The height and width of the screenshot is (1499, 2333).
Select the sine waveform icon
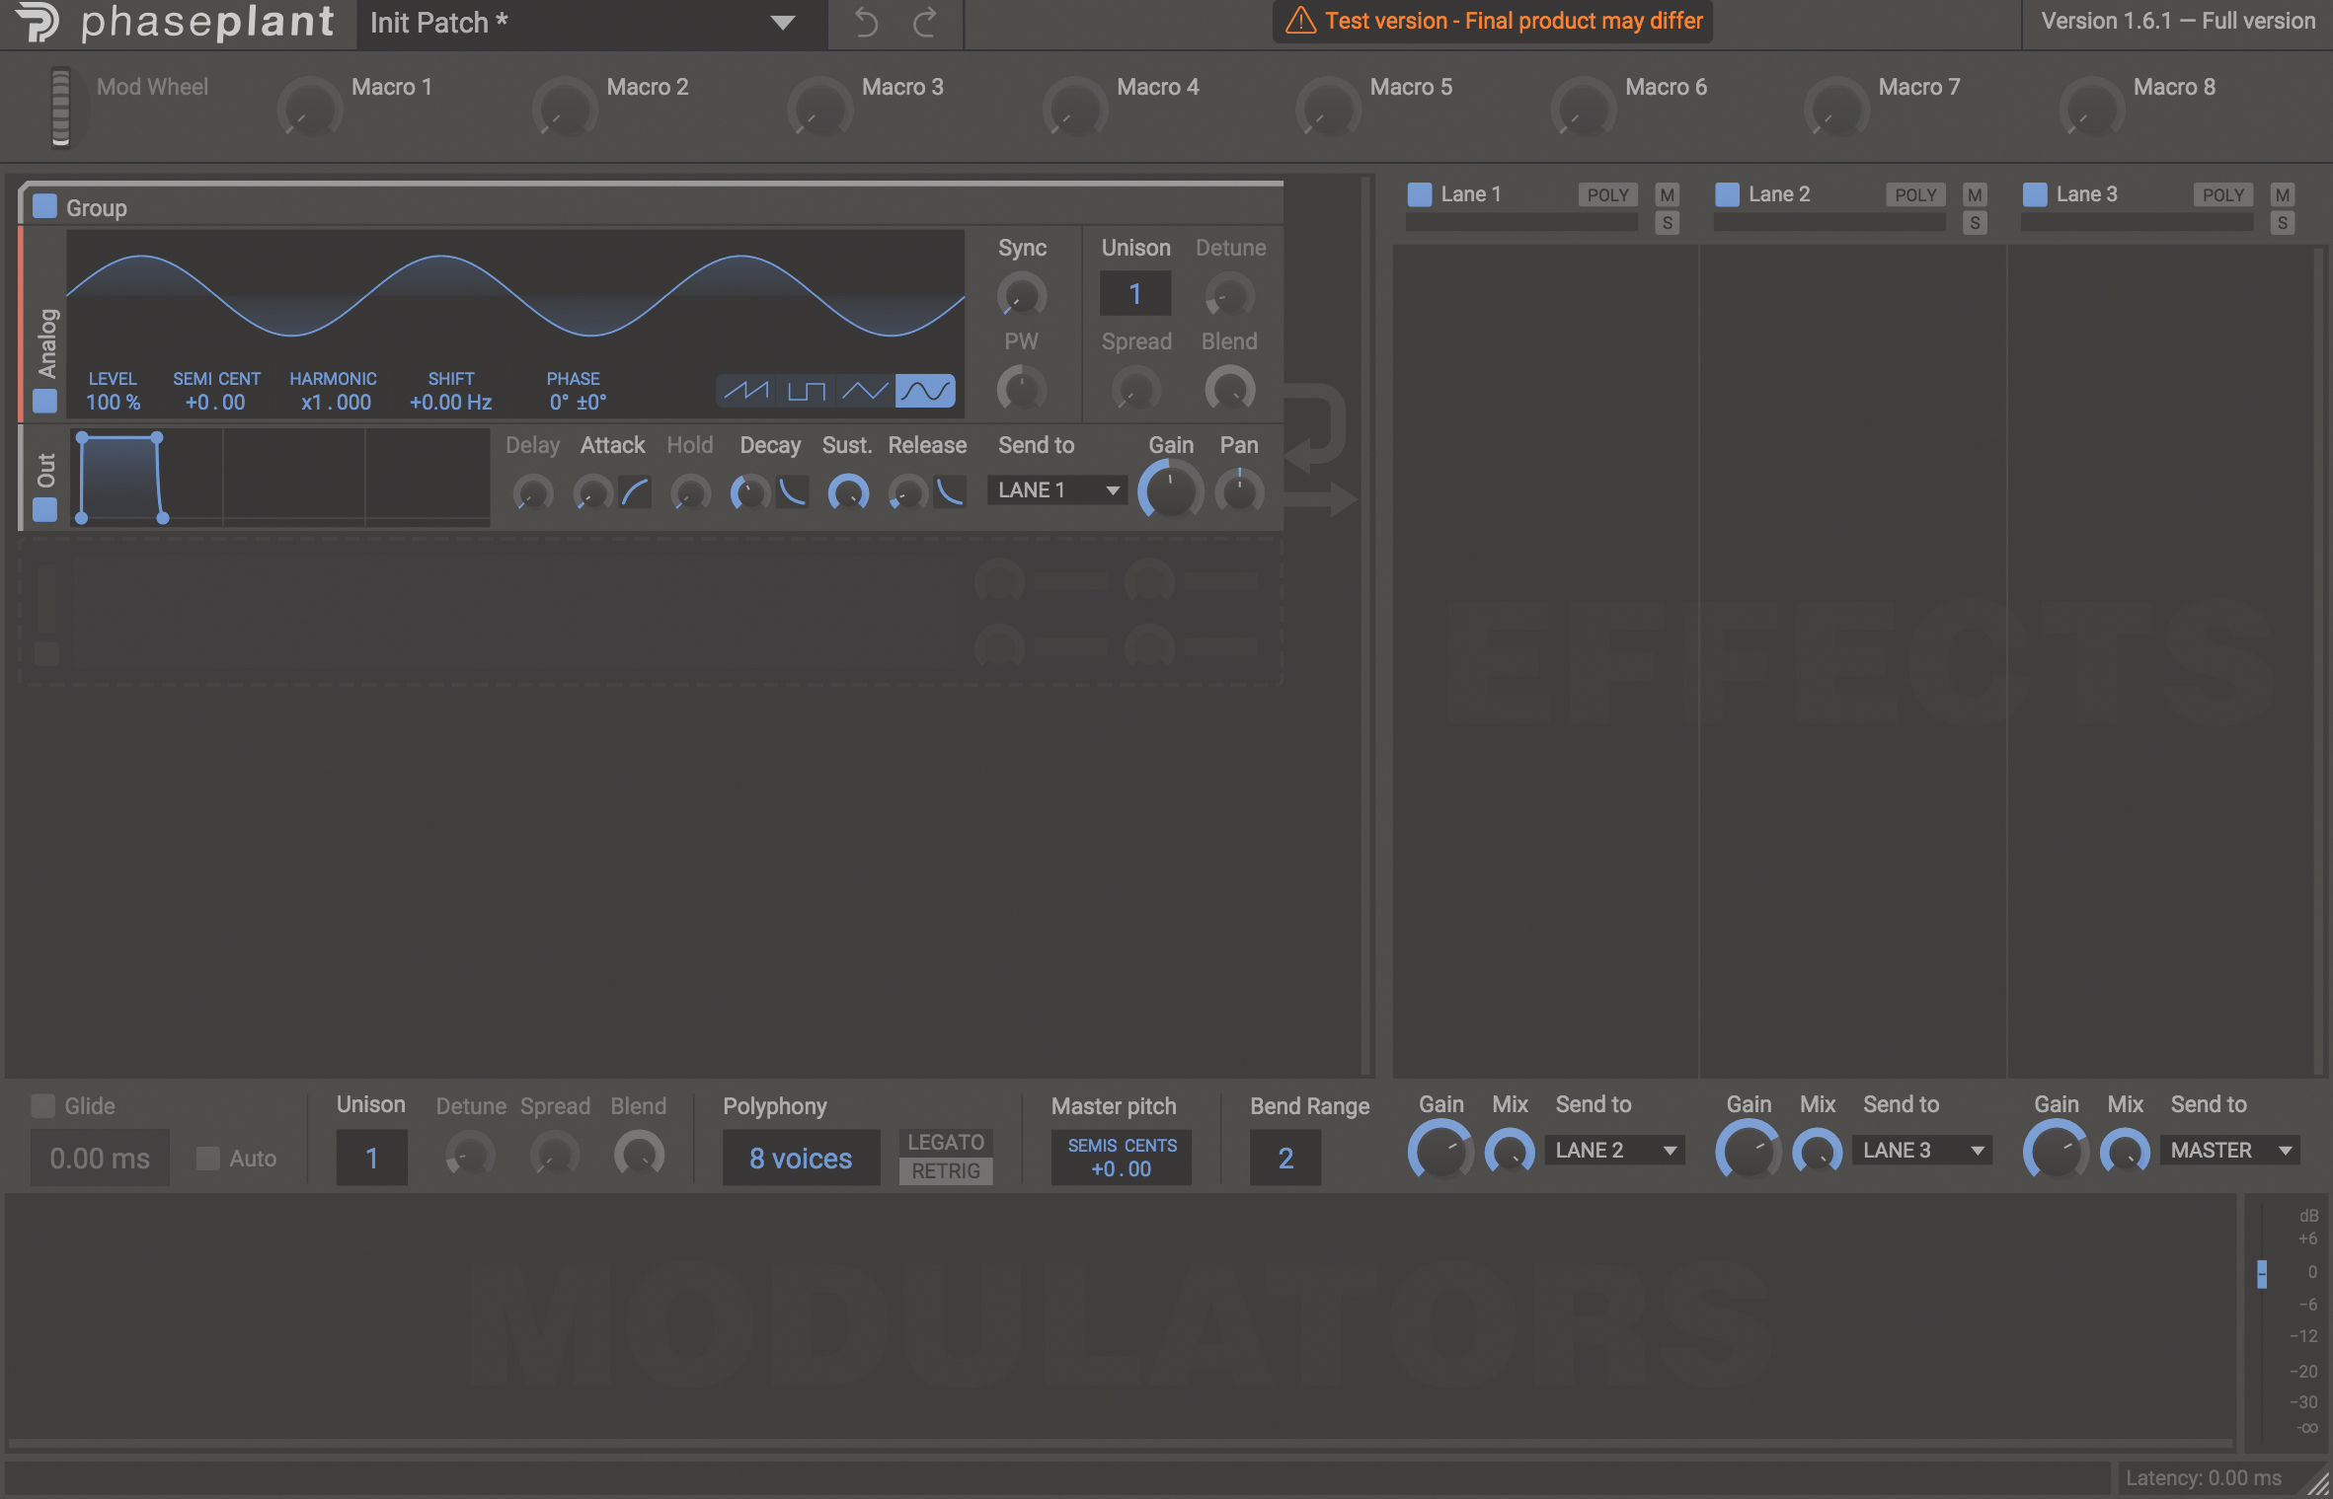[x=925, y=391]
